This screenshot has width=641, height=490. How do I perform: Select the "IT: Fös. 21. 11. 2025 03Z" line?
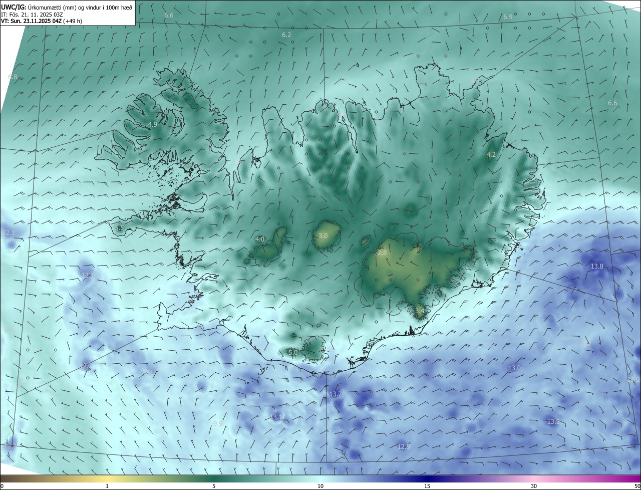pos(32,14)
